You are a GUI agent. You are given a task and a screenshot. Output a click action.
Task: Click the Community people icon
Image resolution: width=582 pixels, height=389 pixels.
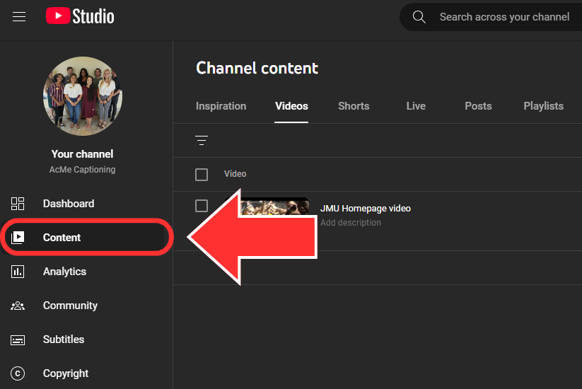[18, 306]
